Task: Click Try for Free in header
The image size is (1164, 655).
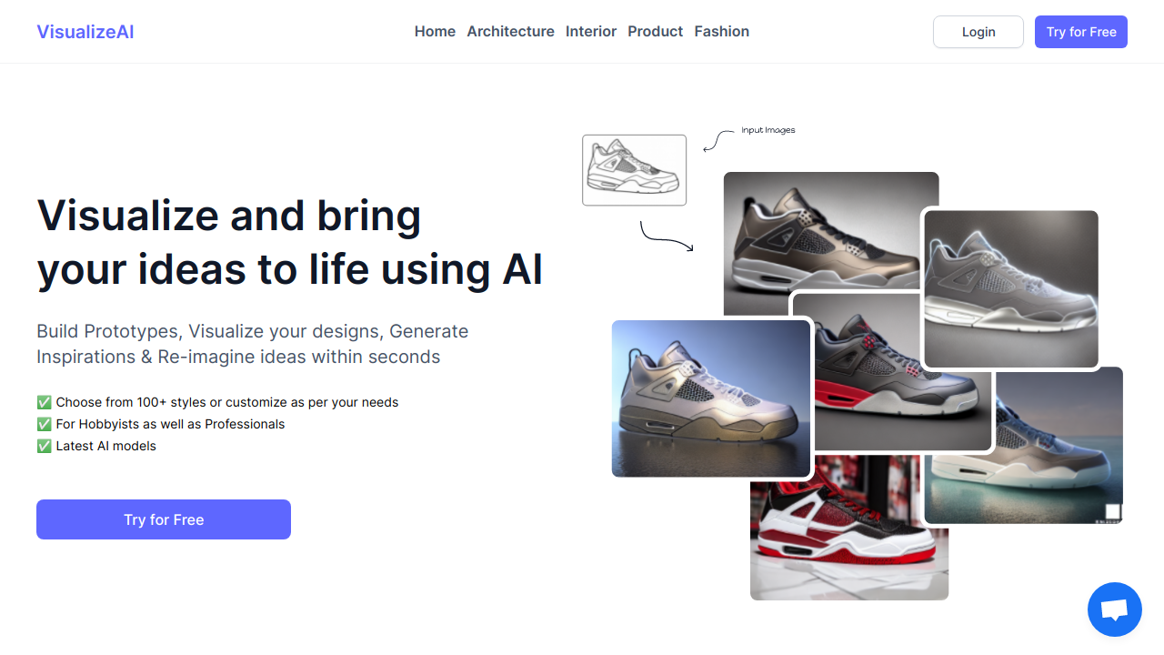Action: [1081, 32]
